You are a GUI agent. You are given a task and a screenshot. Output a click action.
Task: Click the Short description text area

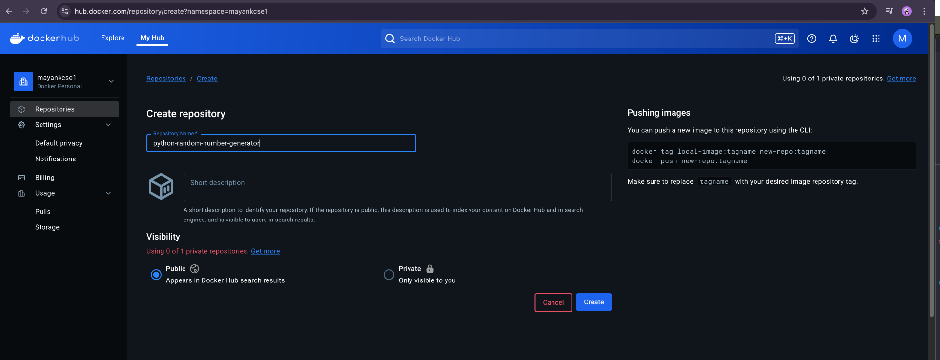397,187
